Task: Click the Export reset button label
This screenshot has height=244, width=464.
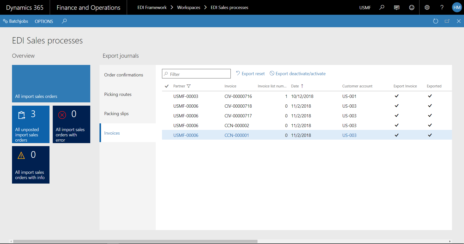Action: [253, 74]
